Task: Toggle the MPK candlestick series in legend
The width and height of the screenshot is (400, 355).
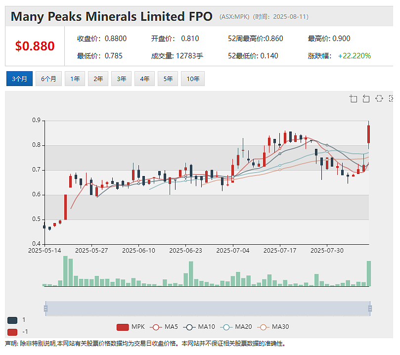Action: coord(131,327)
